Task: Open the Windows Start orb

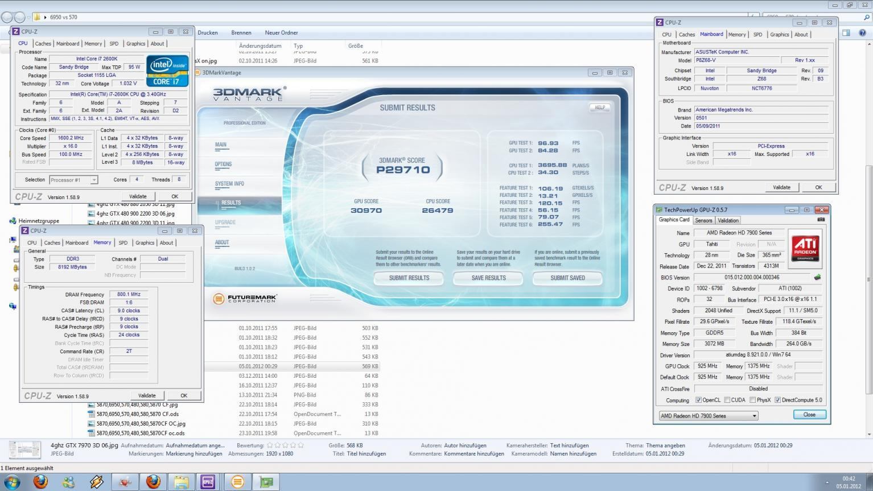Action: pos(12,482)
